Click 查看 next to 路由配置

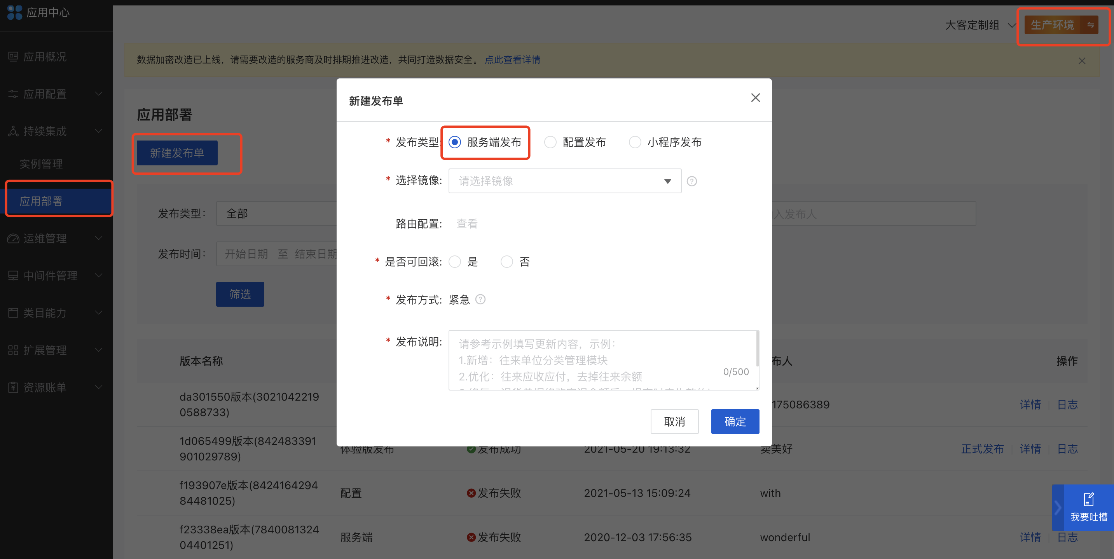467,224
